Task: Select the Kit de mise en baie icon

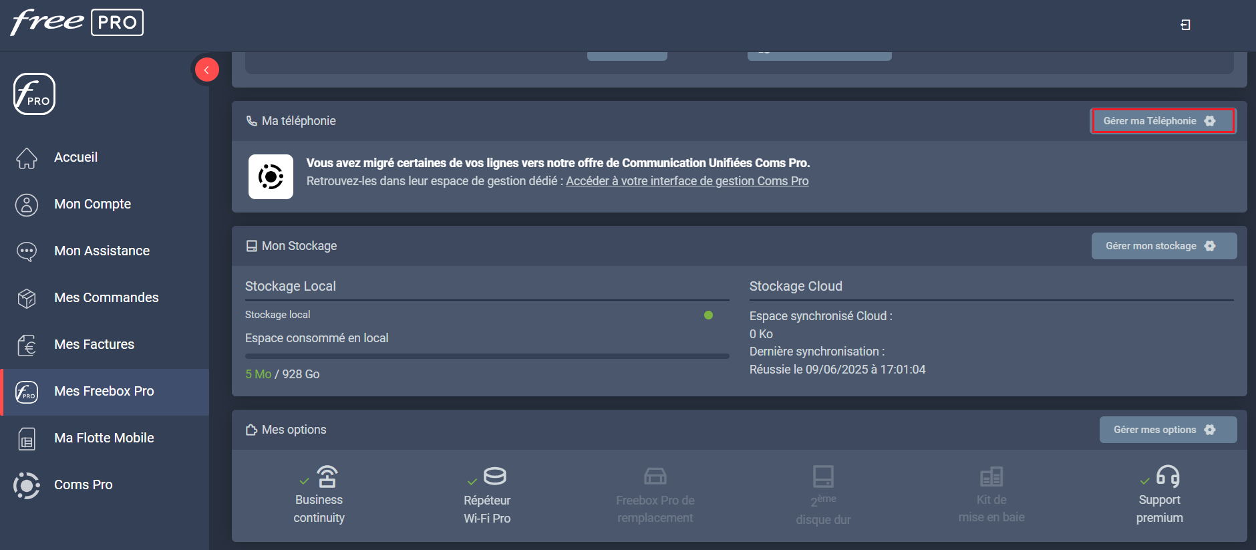Action: [x=991, y=476]
